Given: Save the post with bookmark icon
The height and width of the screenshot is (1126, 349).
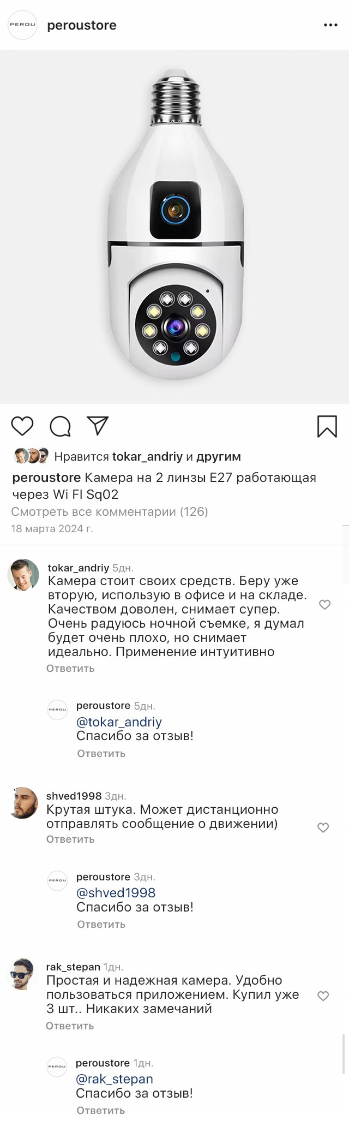Looking at the screenshot, I should tap(327, 426).
